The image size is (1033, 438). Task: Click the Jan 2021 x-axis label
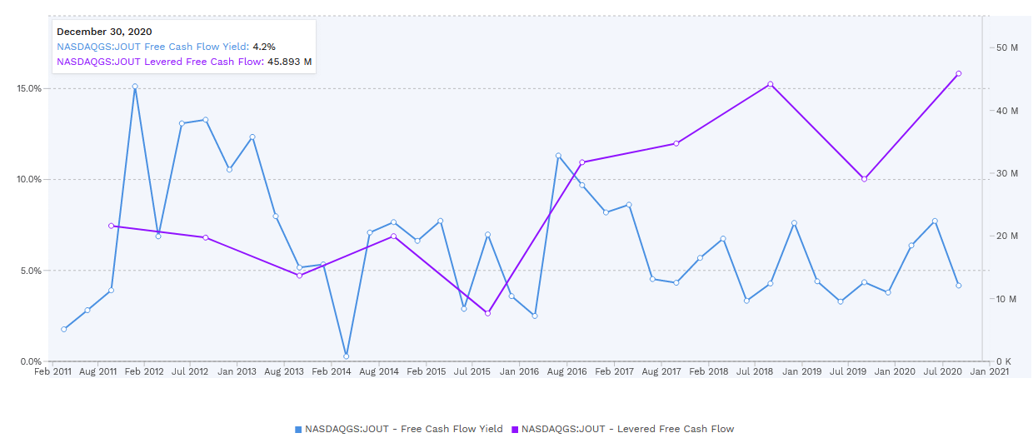coord(991,372)
